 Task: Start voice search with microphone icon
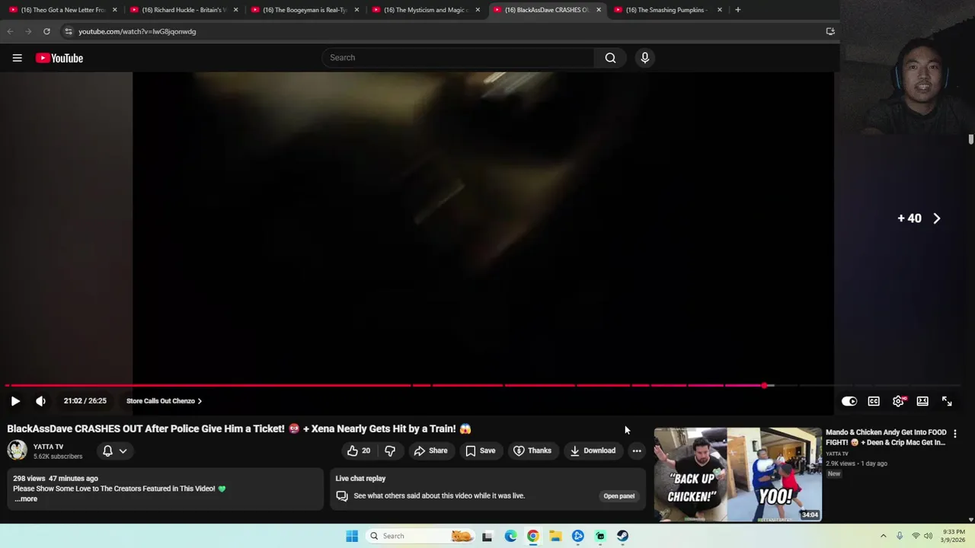point(644,58)
